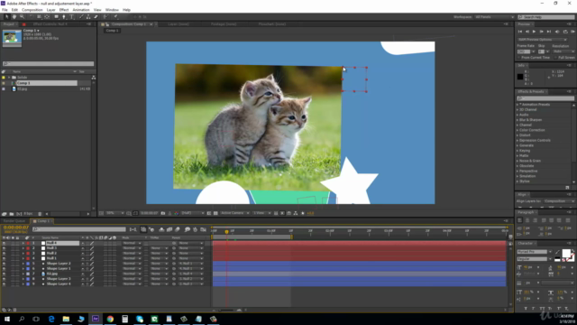Toggle the lock switch for Null 3 layer
Screen dimensions: 577x325
point(17,248)
